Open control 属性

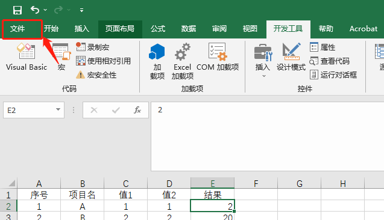coord(323,47)
